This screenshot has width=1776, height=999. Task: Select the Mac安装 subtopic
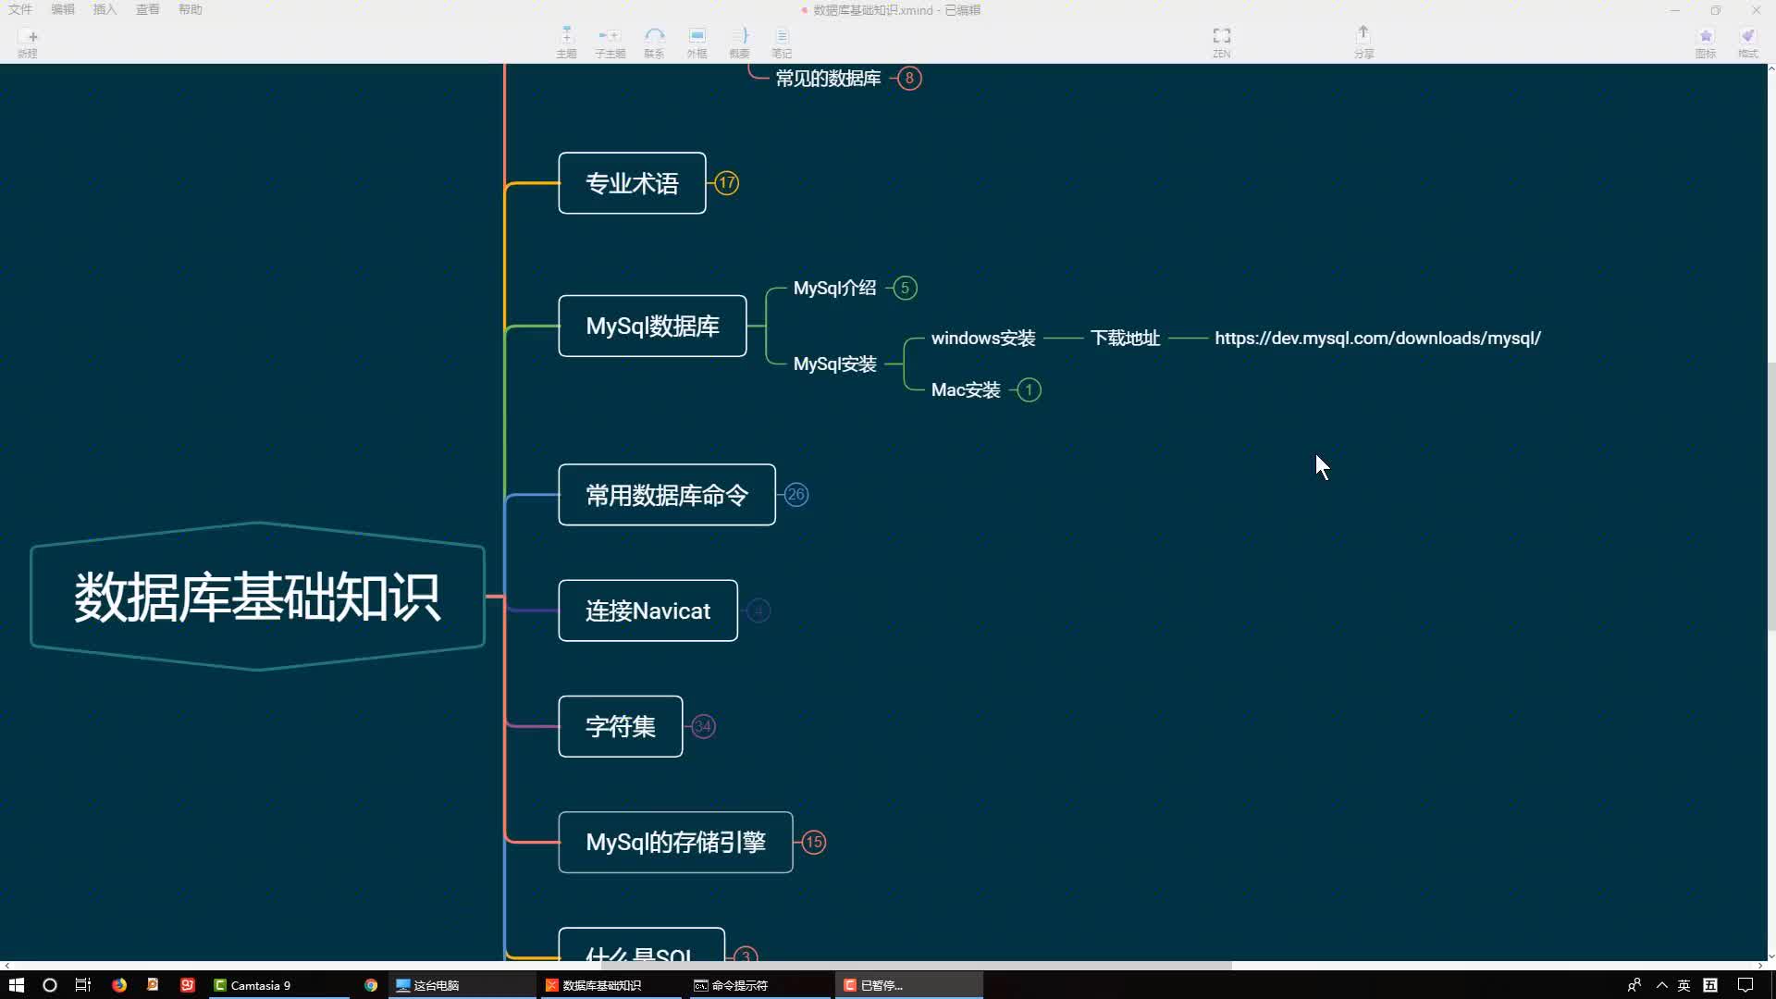[x=966, y=389]
